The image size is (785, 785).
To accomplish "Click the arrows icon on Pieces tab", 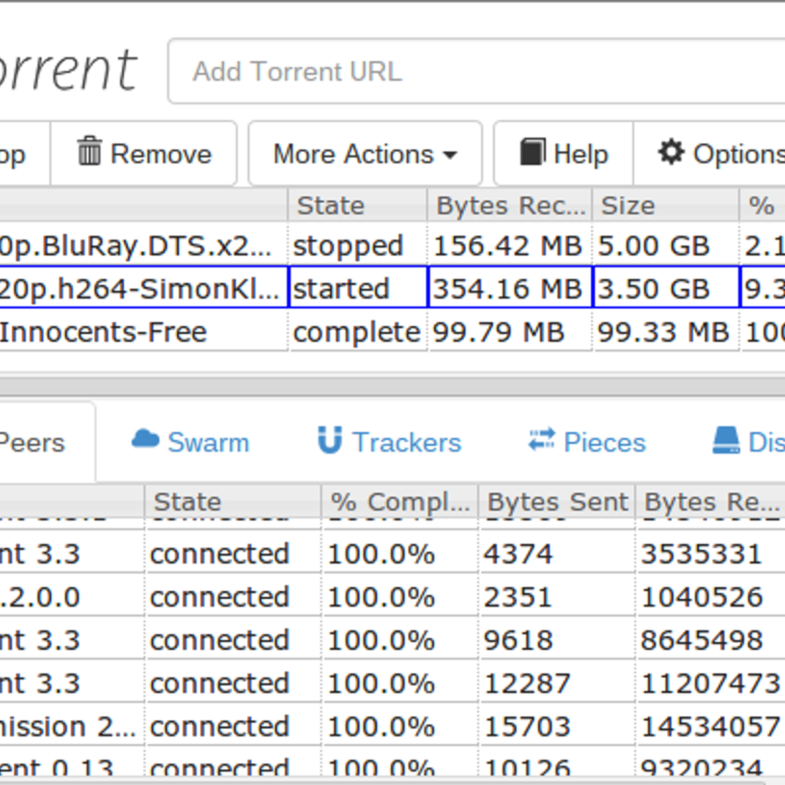I will click(542, 440).
